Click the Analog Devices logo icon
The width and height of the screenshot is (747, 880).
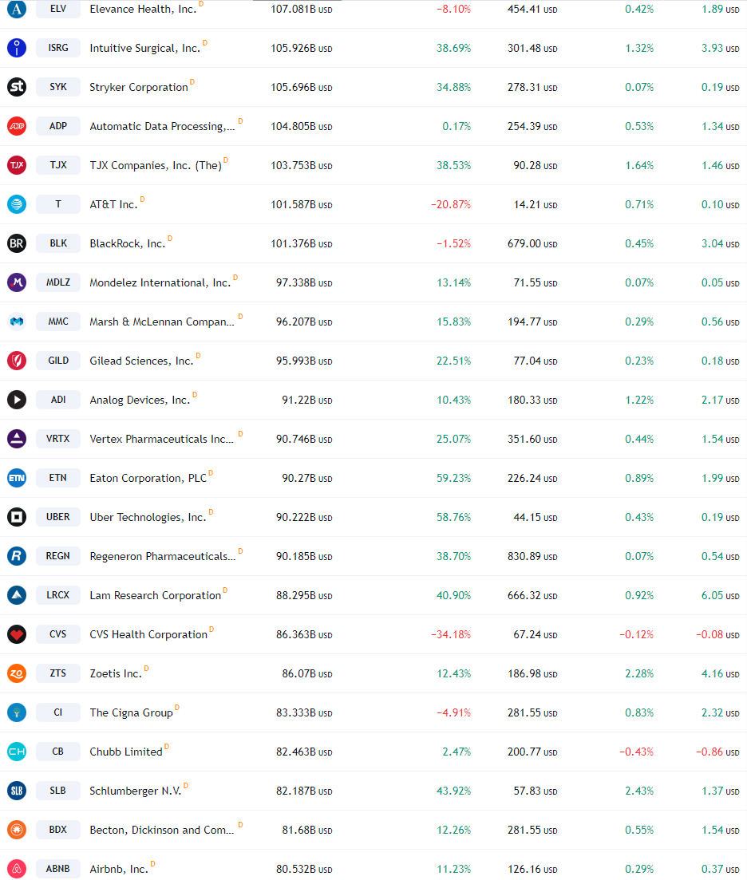coord(17,400)
